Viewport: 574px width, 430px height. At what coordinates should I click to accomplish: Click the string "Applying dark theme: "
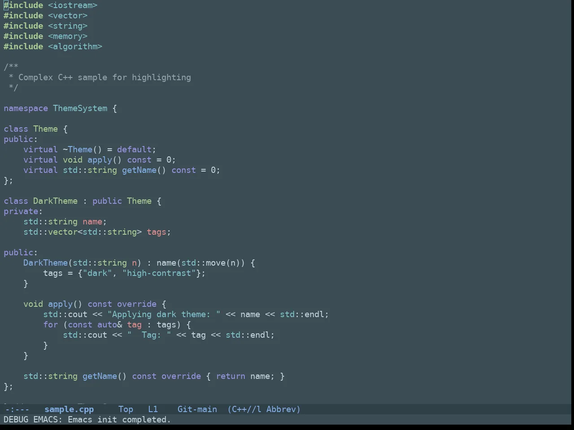point(164,314)
